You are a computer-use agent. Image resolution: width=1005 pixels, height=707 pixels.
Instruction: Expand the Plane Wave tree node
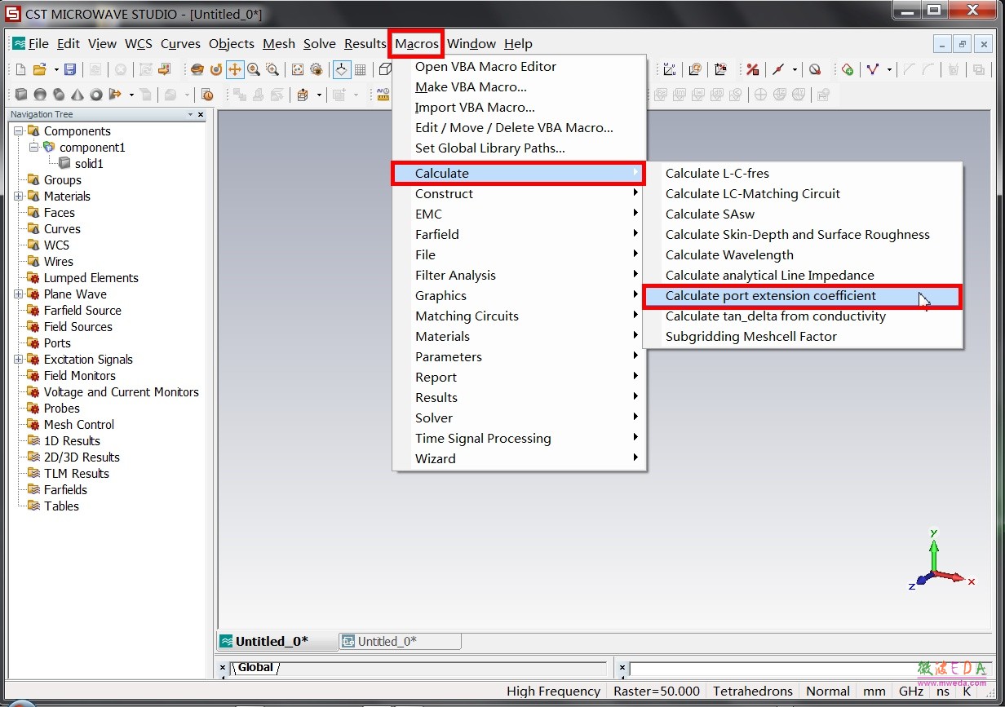pos(18,294)
